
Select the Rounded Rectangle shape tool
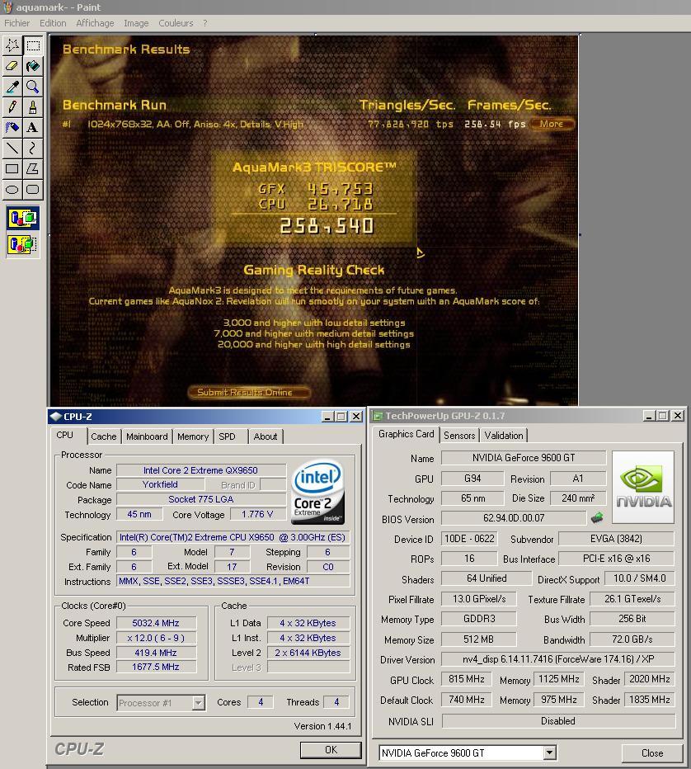[33, 189]
